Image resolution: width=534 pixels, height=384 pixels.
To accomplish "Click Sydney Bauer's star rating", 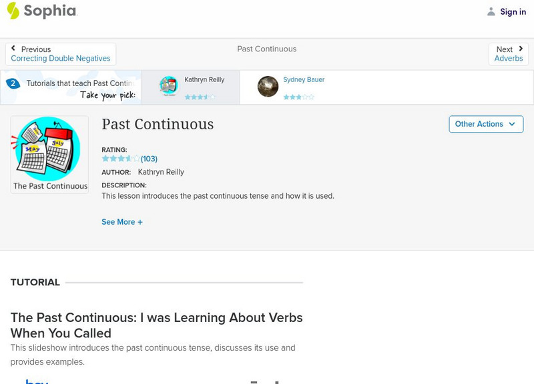I will pos(298,97).
